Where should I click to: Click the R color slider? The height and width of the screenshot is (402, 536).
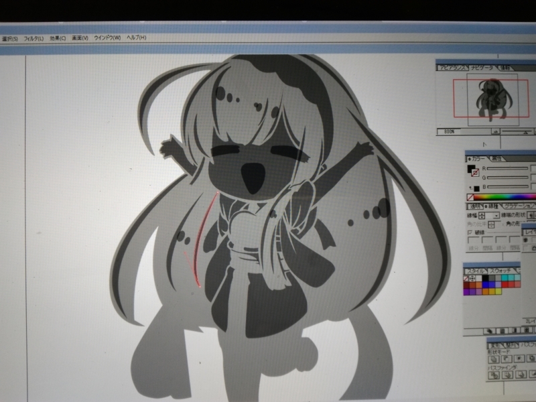(508, 169)
